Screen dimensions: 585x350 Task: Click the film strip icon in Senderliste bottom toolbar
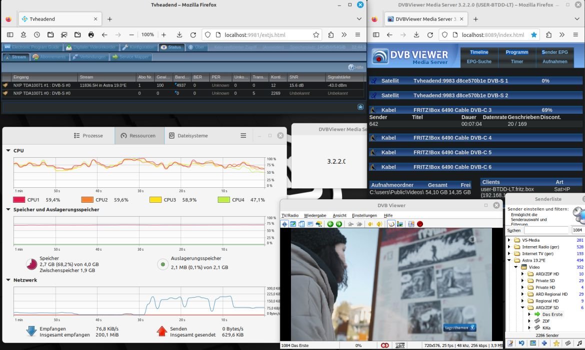pyautogui.click(x=567, y=343)
